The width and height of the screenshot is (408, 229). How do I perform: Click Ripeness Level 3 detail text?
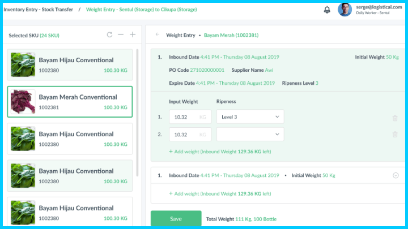(x=300, y=83)
